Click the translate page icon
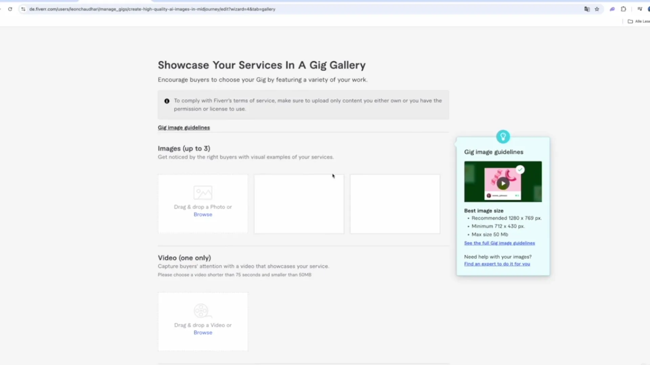This screenshot has height=365, width=650. click(x=587, y=9)
